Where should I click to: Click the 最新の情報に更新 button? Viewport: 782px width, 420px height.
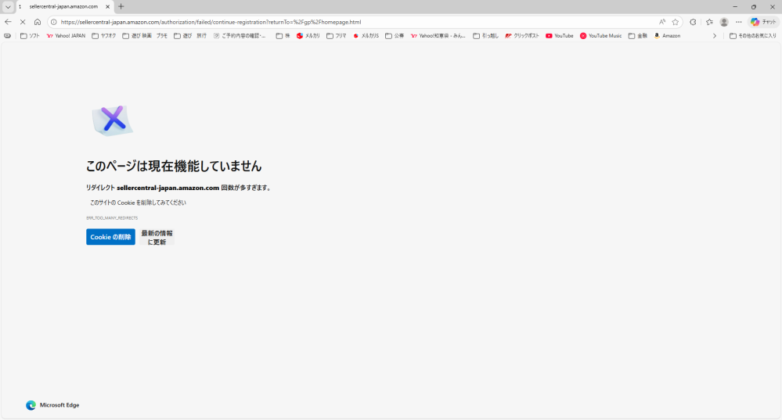click(157, 237)
